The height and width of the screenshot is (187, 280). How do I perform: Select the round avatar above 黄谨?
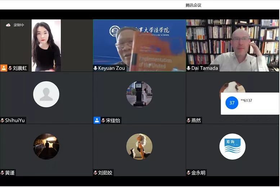pyautogui.click(x=46, y=146)
